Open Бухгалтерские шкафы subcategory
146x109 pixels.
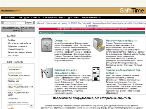(x=123, y=43)
